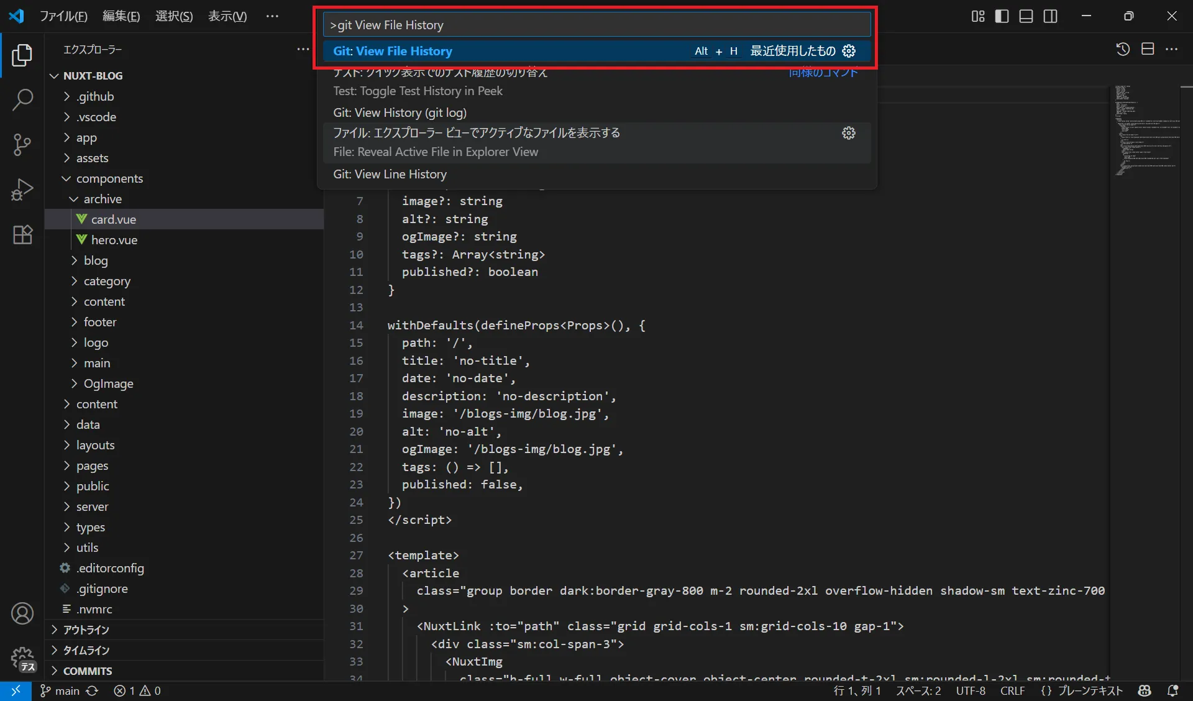Open the .nvmrc file
Viewport: 1193px width, 701px height.
[184, 609]
